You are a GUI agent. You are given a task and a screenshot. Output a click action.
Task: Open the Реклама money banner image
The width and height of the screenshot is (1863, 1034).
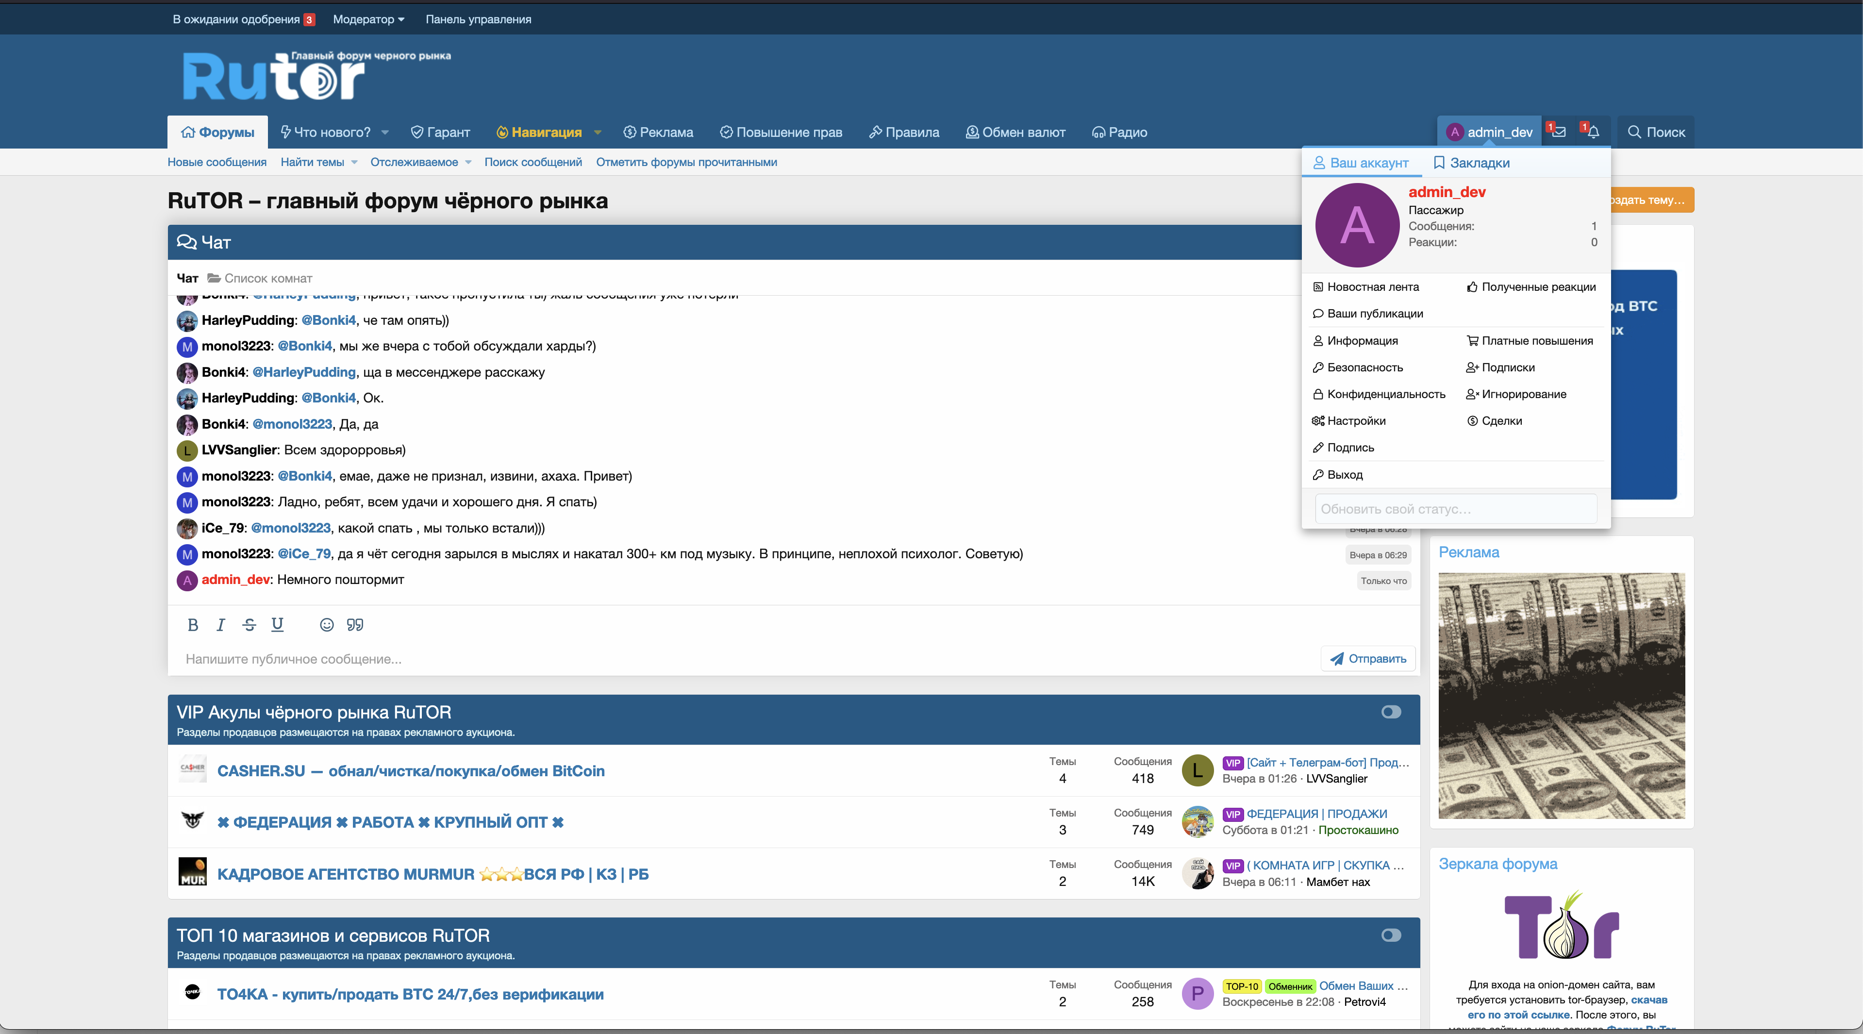pyautogui.click(x=1562, y=696)
